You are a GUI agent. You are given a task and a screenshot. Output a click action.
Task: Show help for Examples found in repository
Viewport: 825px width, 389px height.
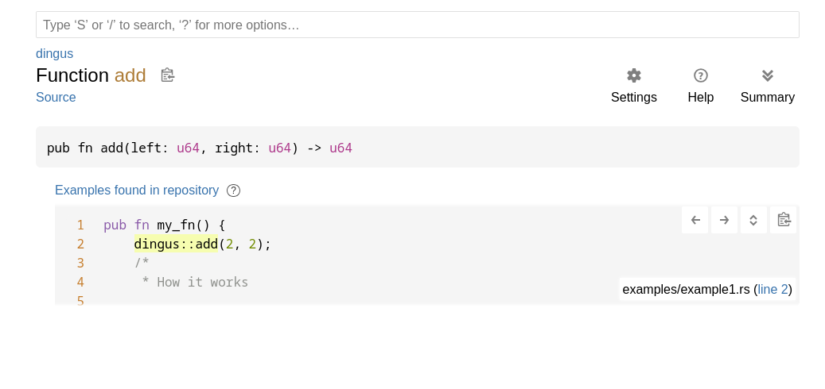click(x=233, y=191)
